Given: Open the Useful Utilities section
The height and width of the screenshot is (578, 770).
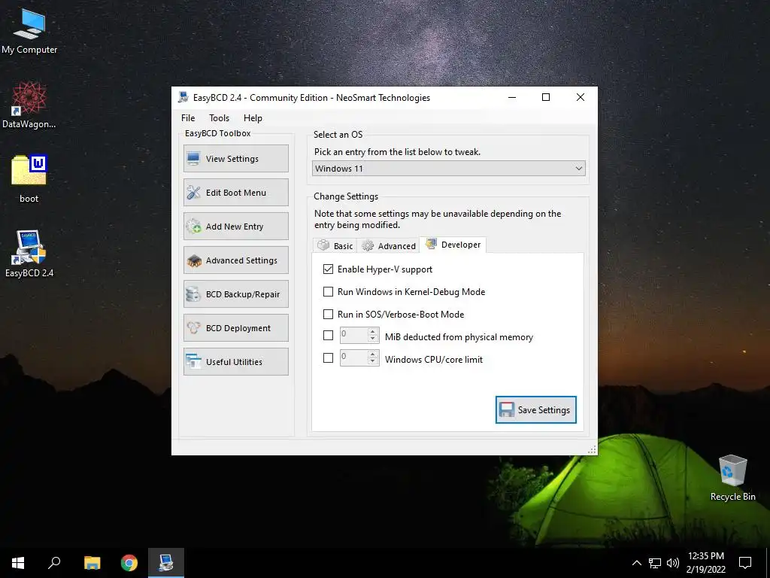Looking at the screenshot, I should pos(235,362).
